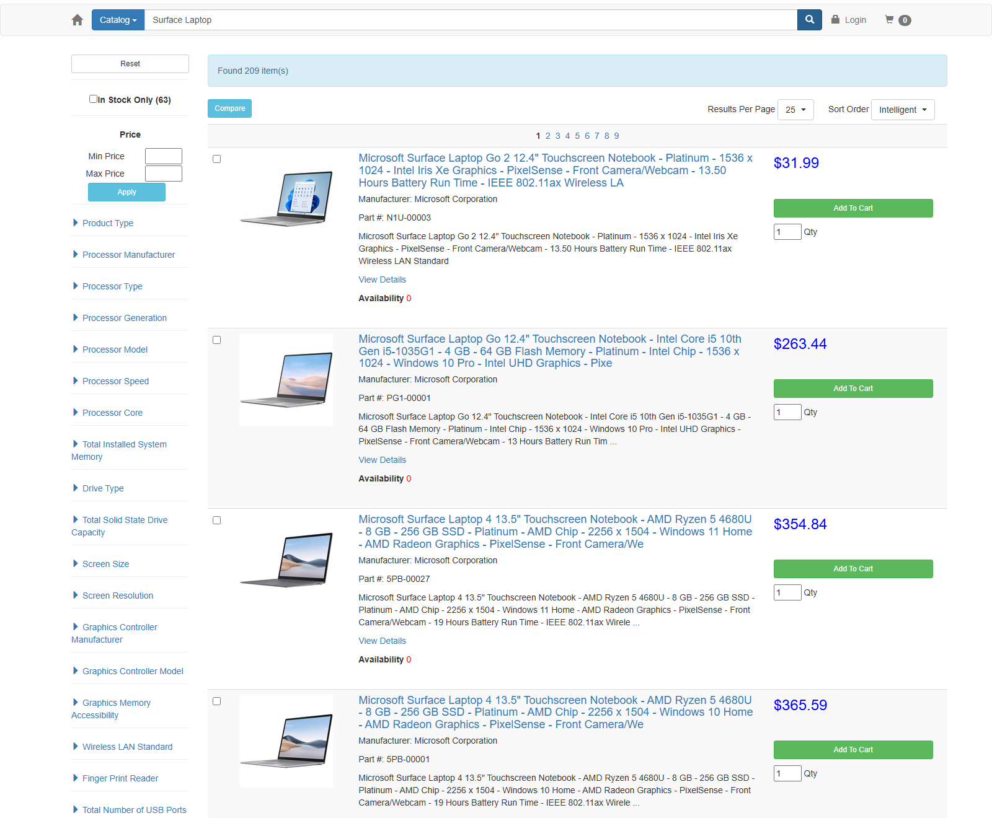This screenshot has width=992, height=818.
Task: Expand Total Number of USB Ports filter
Action: tap(134, 810)
